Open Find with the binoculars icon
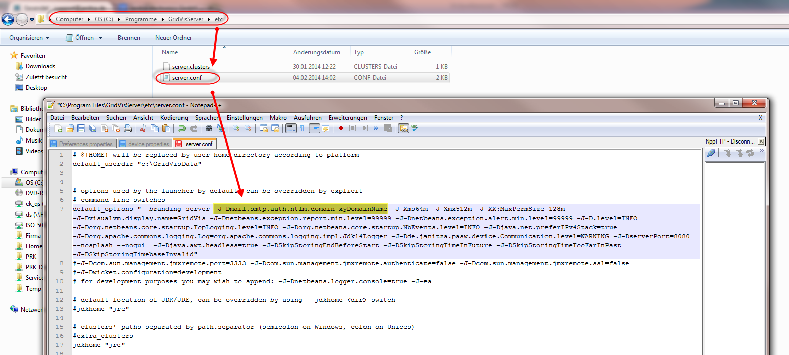Image resolution: width=789 pixels, height=355 pixels. (x=209, y=129)
